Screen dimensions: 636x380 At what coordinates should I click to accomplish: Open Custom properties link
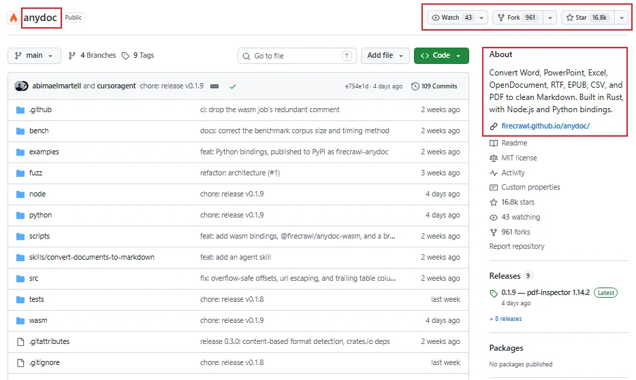[530, 187]
